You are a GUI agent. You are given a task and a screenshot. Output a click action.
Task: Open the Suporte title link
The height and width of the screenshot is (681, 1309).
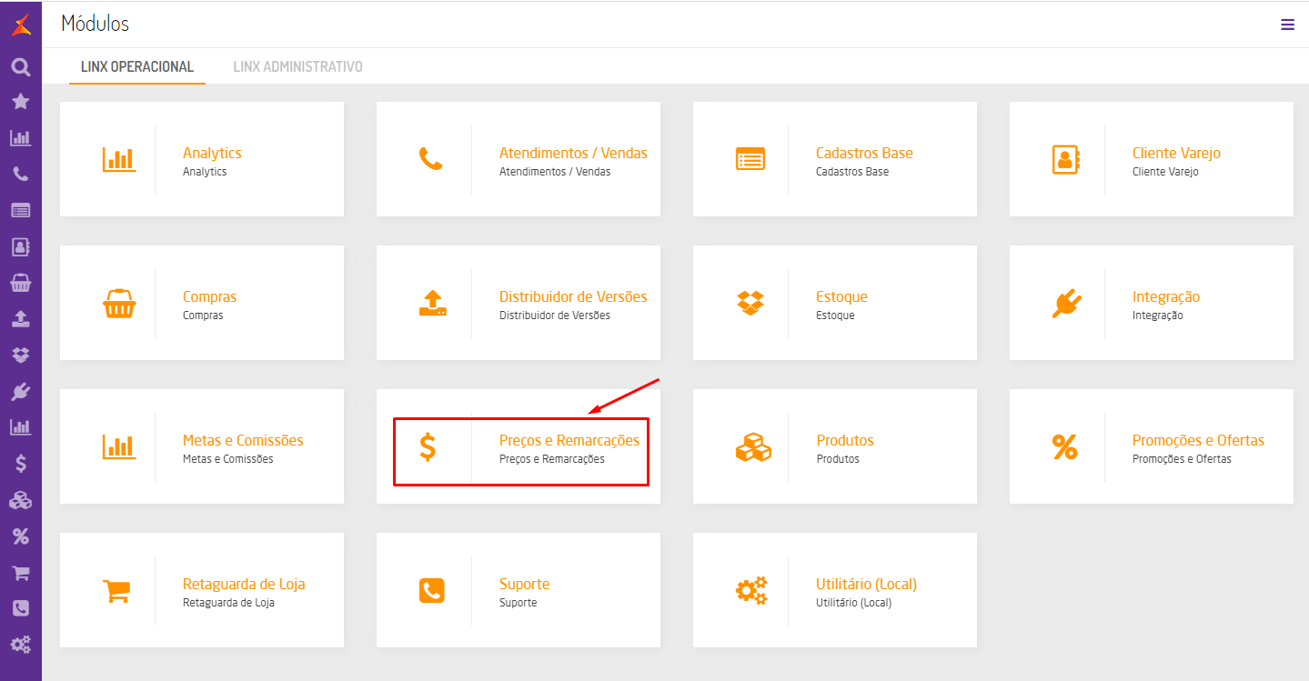pos(524,584)
